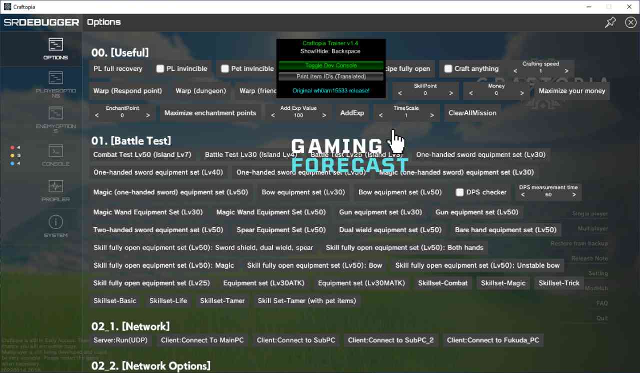Select Spear Equipment Set (Lv50)

281,230
